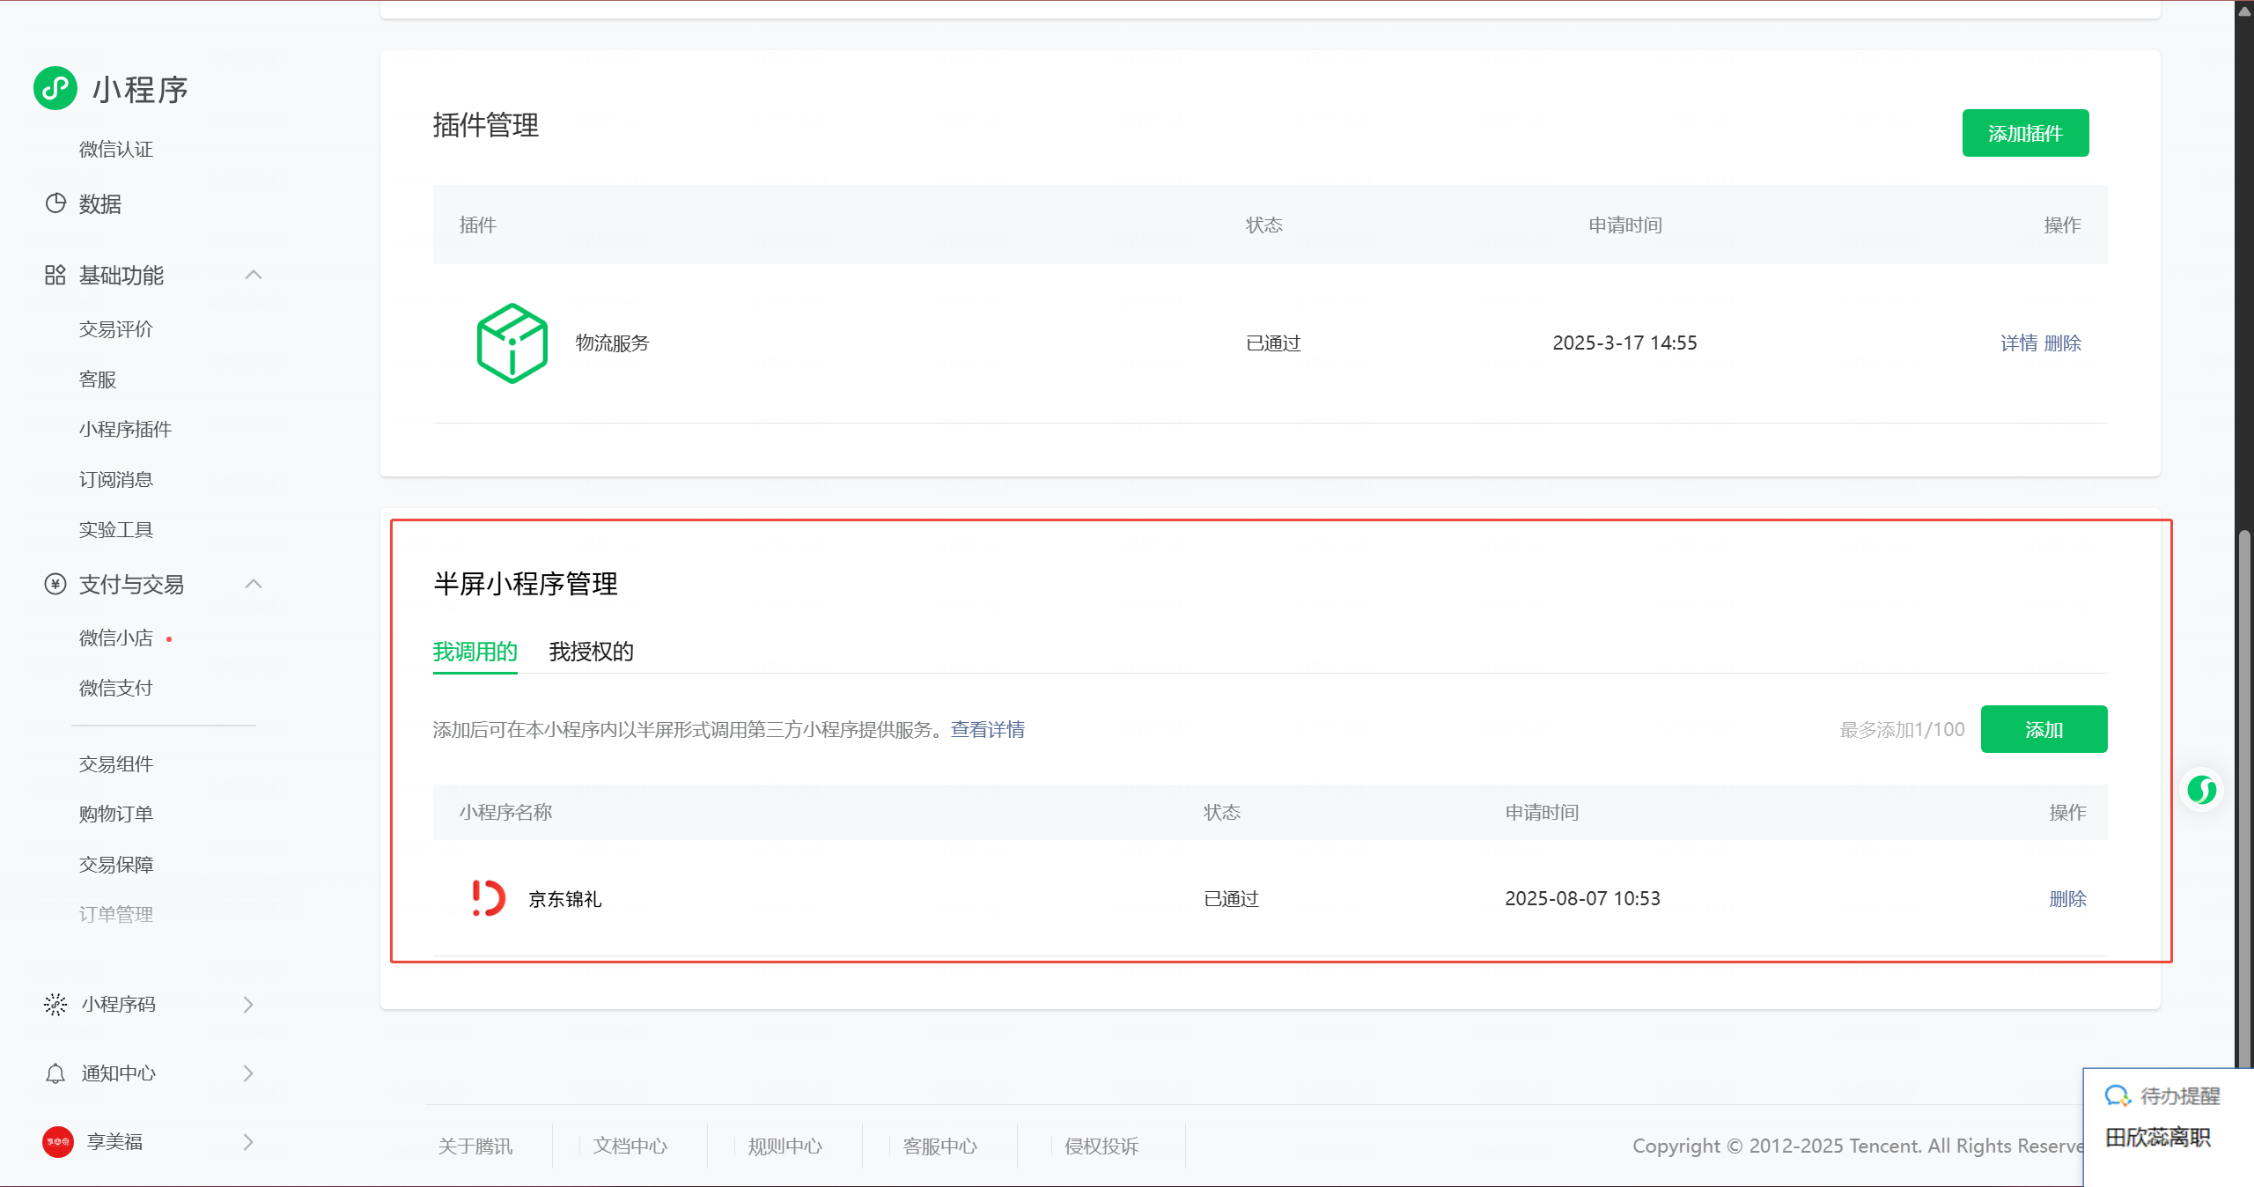
Task: Open the 查看详情 link
Action: 987,730
